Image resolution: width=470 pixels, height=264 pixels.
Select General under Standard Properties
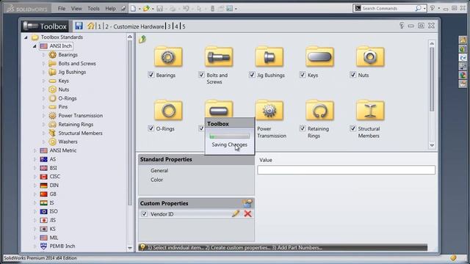[x=159, y=171]
